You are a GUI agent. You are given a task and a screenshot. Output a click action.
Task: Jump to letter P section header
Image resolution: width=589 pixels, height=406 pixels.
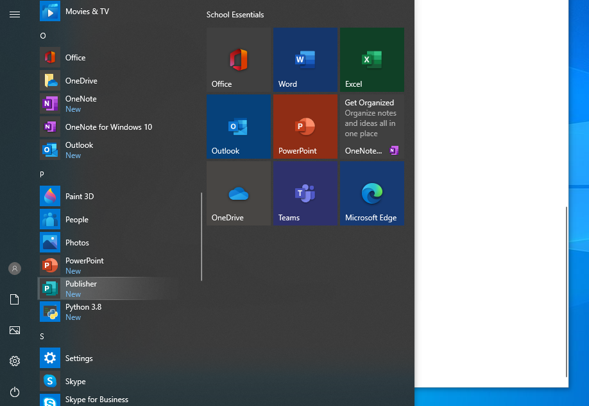(42, 175)
